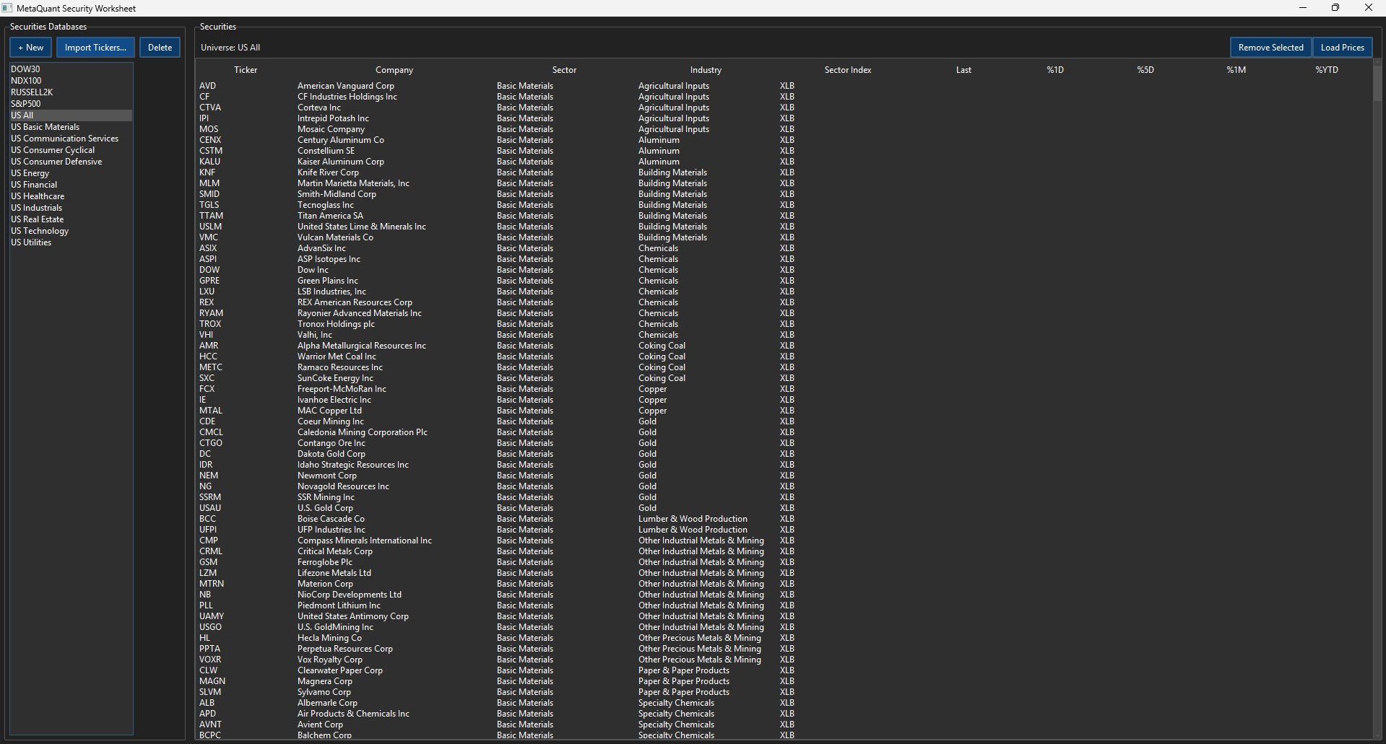Sort by the Ticker column header
Image resolution: width=1386 pixels, height=744 pixels.
click(x=246, y=70)
